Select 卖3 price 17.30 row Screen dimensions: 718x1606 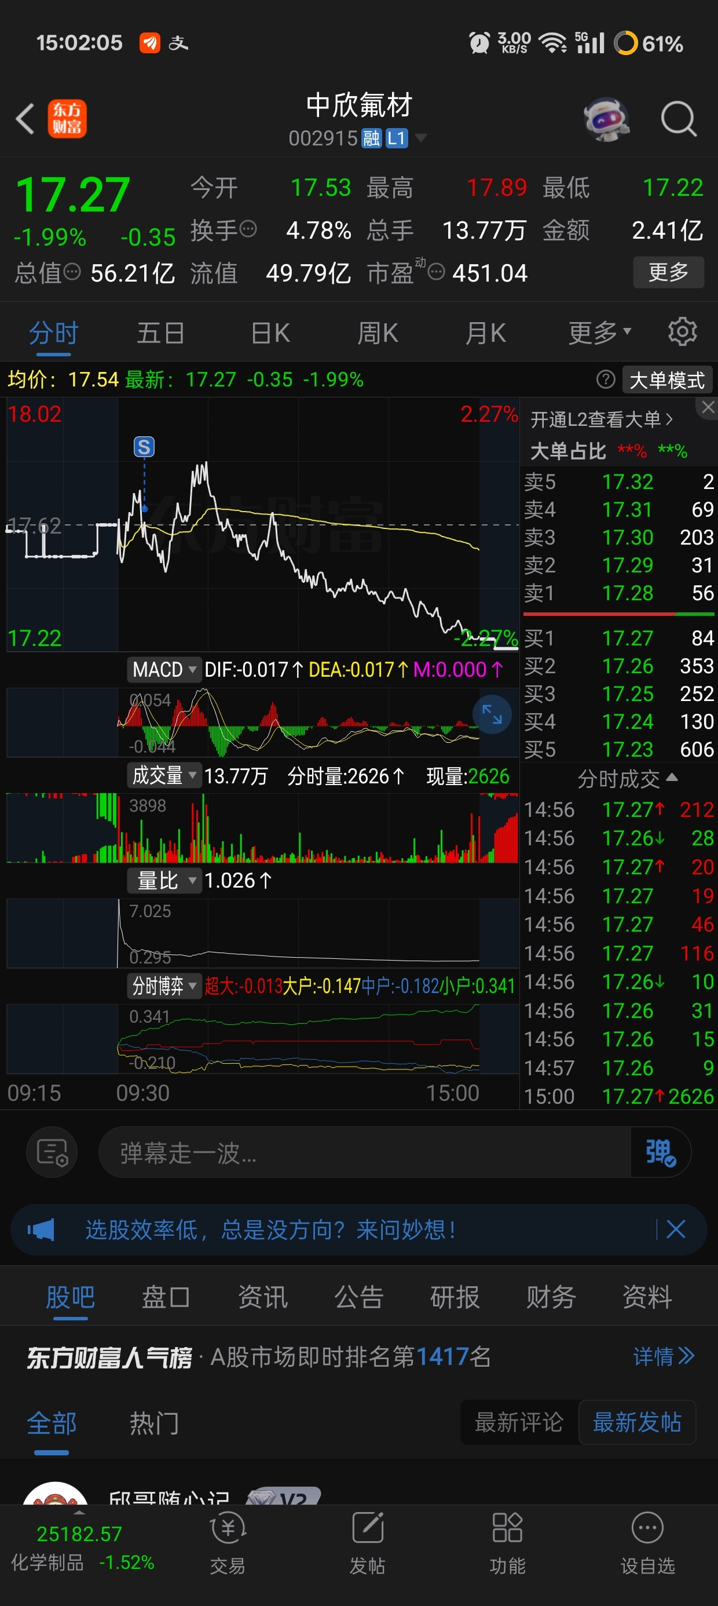pos(619,537)
